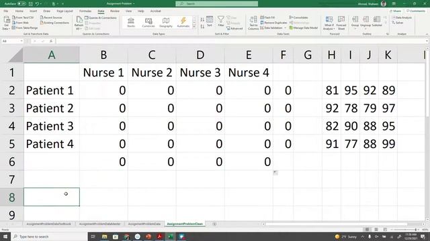
Task: Click the Select All corner triangle
Action: (15, 56)
